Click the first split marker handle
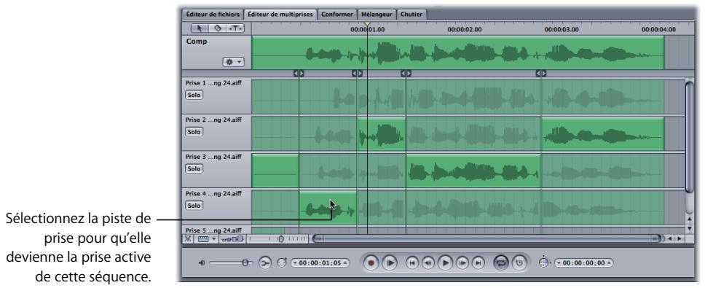705x288 pixels. click(299, 73)
